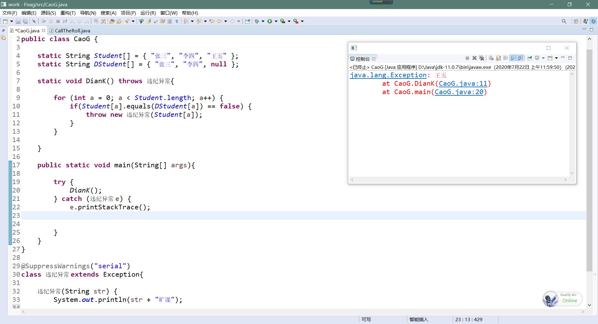Jump to next annotation icon
598x324 pixels.
(x=185, y=21)
